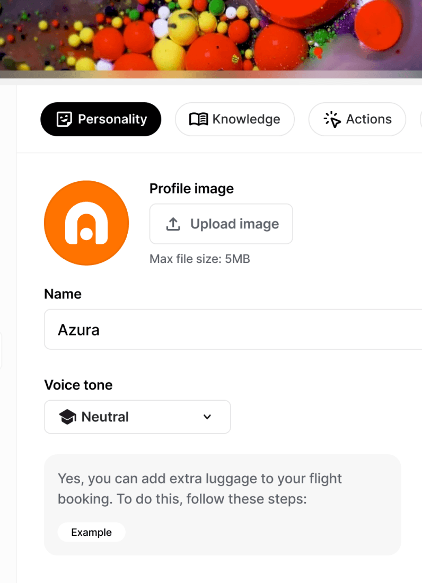Go to the Actions tab
The width and height of the screenshot is (422, 583).
(357, 119)
